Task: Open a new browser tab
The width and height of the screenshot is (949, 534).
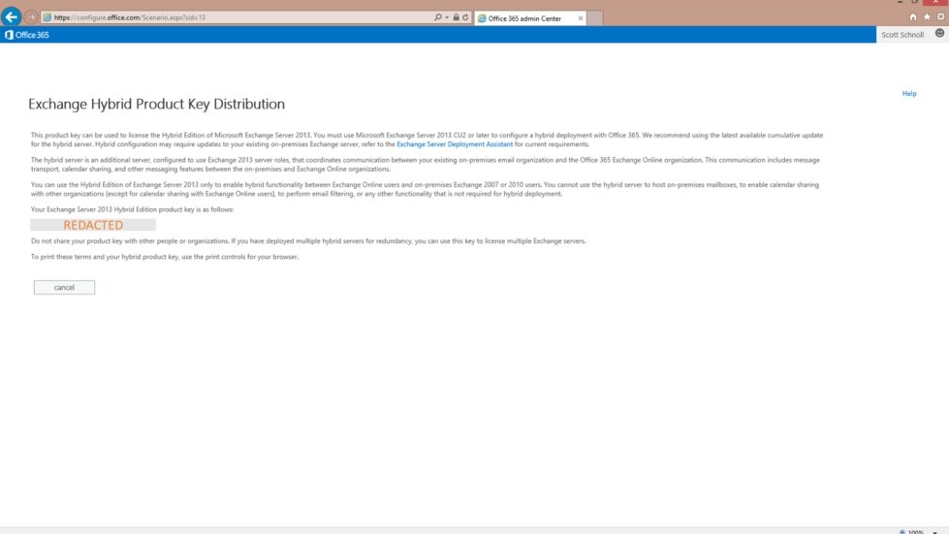Action: (x=595, y=18)
